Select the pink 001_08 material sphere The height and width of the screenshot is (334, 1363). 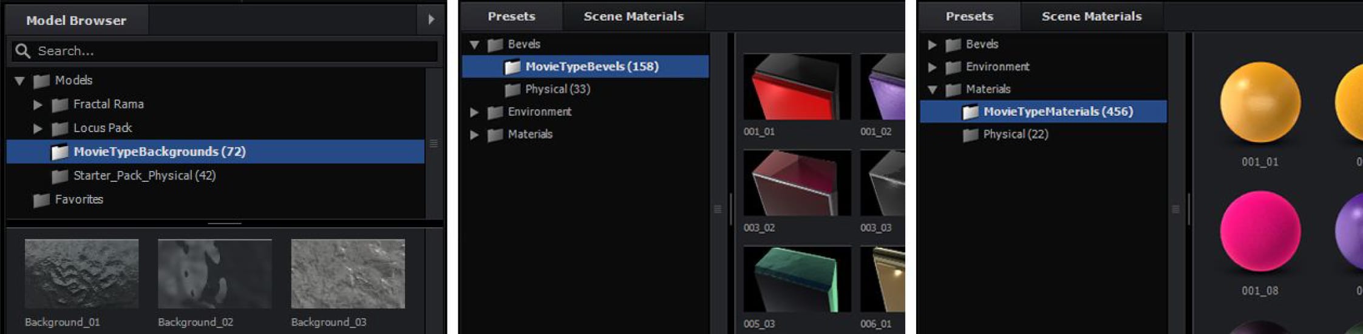(x=1260, y=231)
